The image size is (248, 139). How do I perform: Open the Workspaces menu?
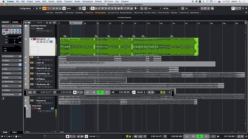point(88,2)
